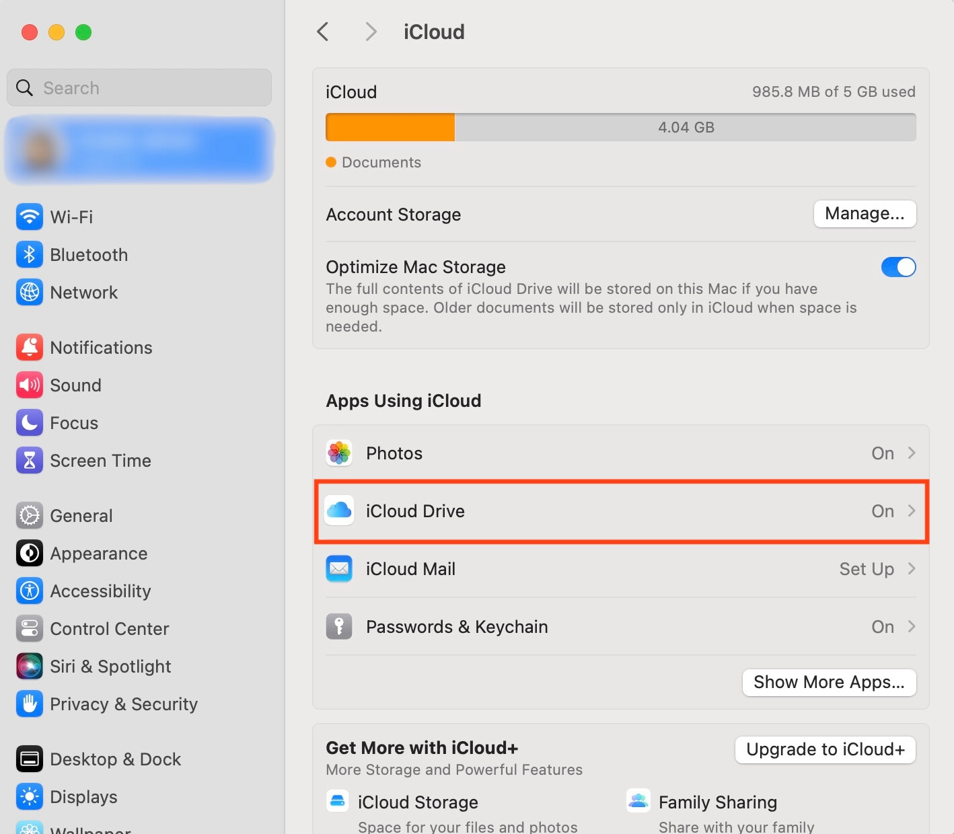Click the green window zoom button
Screen dimensions: 954x834
(83, 32)
